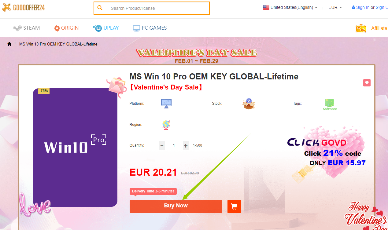Viewport: 388px width, 230px height.
Task: Click the Win10 Pro product thumbnail
Action: point(75,148)
